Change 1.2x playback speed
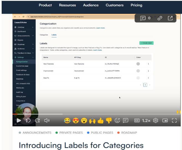Image resolution: width=182 pixels, height=150 pixels. click(146, 121)
